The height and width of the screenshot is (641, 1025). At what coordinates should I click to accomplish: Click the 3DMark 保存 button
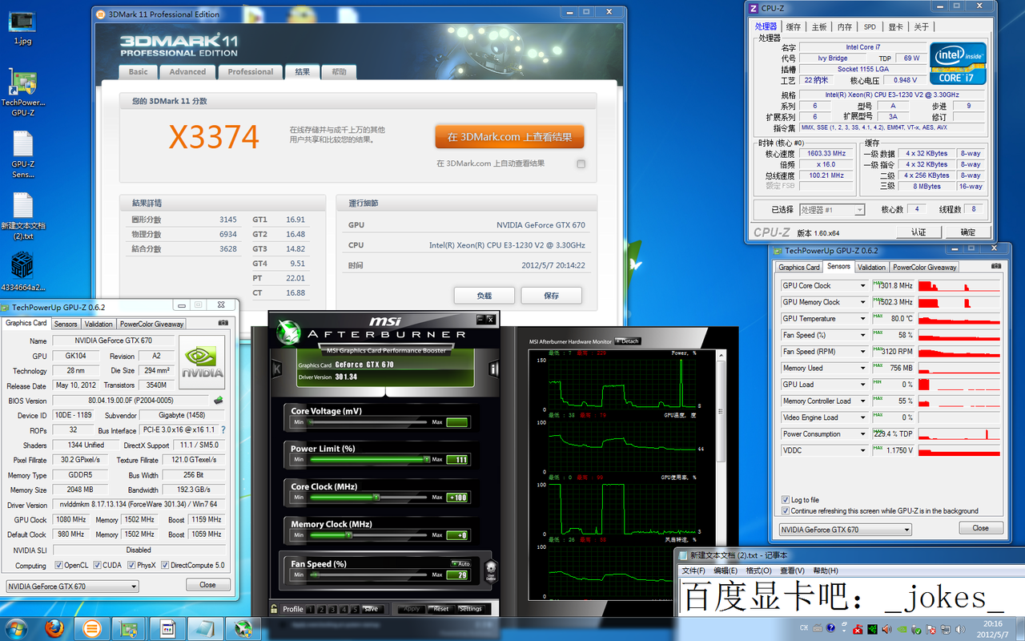[x=551, y=296]
